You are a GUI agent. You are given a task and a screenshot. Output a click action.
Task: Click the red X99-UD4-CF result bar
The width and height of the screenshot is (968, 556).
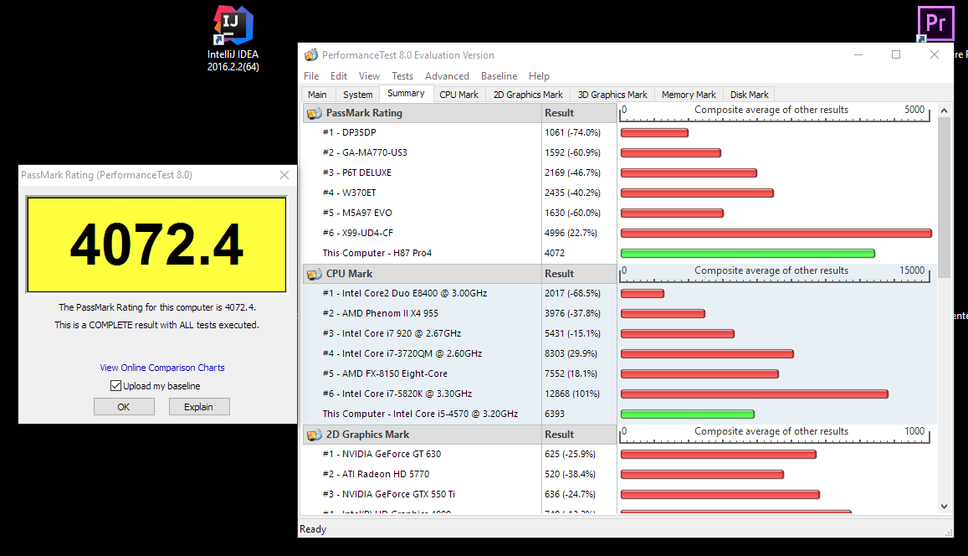(776, 233)
